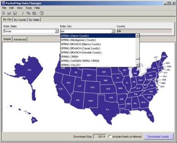Open the Help question mark icon
This screenshot has width=177, height=143.
click(41, 13)
